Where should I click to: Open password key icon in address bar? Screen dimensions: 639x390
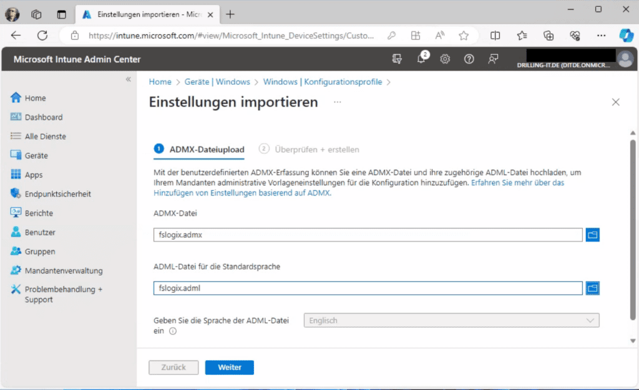392,36
